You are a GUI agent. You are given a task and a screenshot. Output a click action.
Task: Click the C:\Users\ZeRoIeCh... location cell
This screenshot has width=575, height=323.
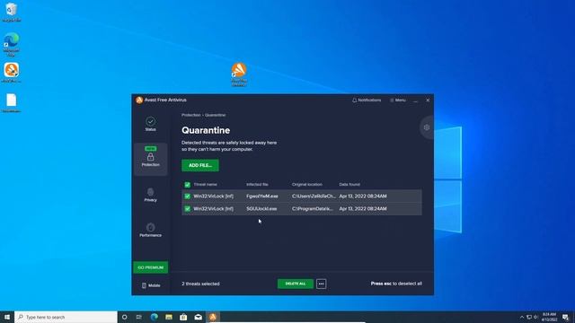coord(314,196)
